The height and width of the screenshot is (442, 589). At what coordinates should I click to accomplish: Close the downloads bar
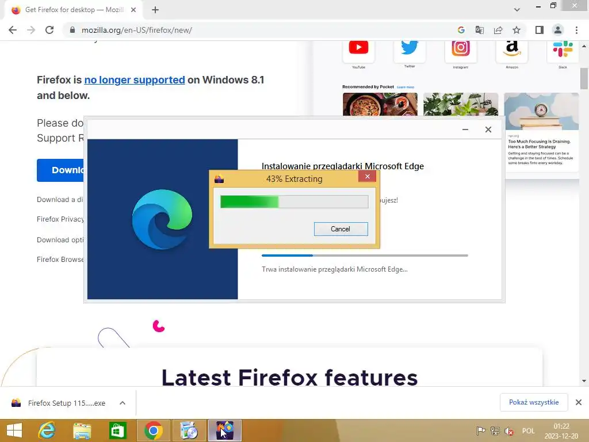click(x=579, y=402)
